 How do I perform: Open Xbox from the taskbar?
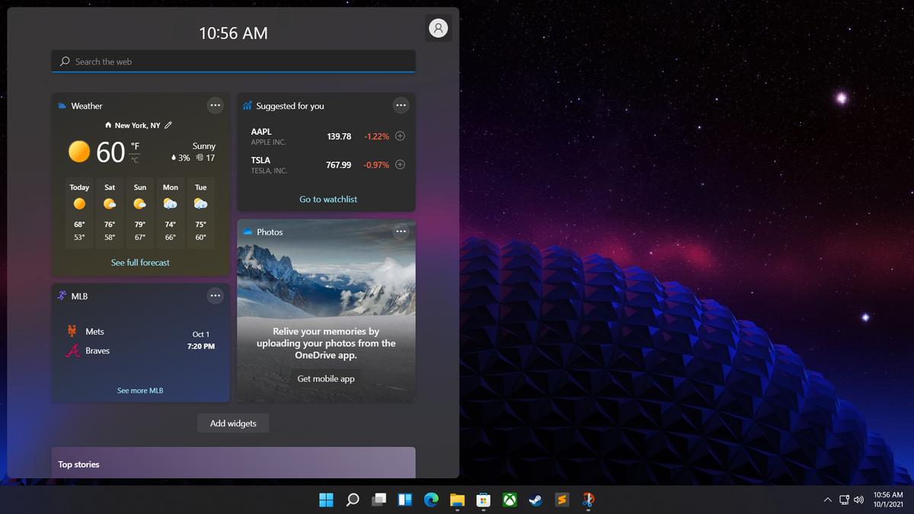click(509, 500)
